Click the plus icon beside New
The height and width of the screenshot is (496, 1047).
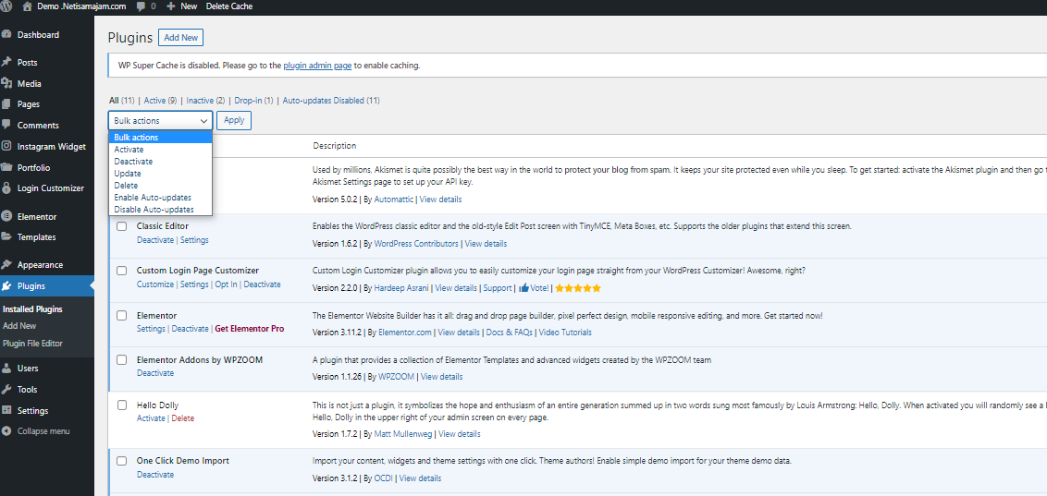pos(171,6)
